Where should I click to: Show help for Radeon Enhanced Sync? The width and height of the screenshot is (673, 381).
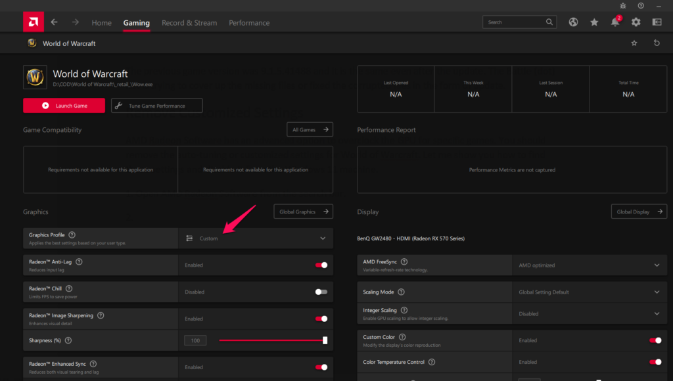(93, 364)
